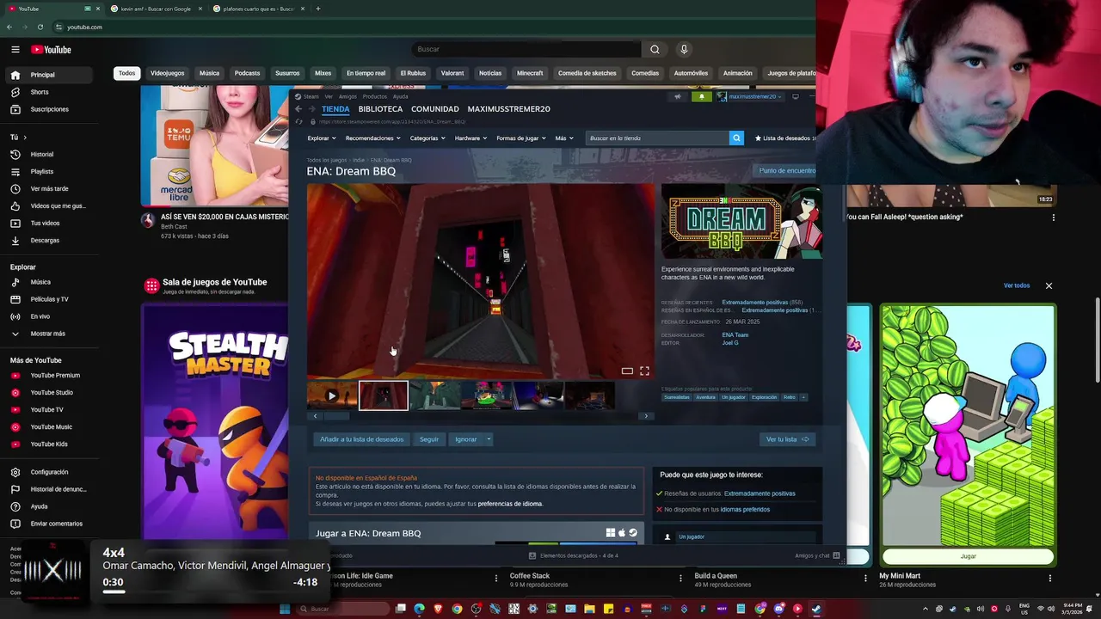
Task: Expand the Categorías dropdown in Steam
Action: pos(427,138)
